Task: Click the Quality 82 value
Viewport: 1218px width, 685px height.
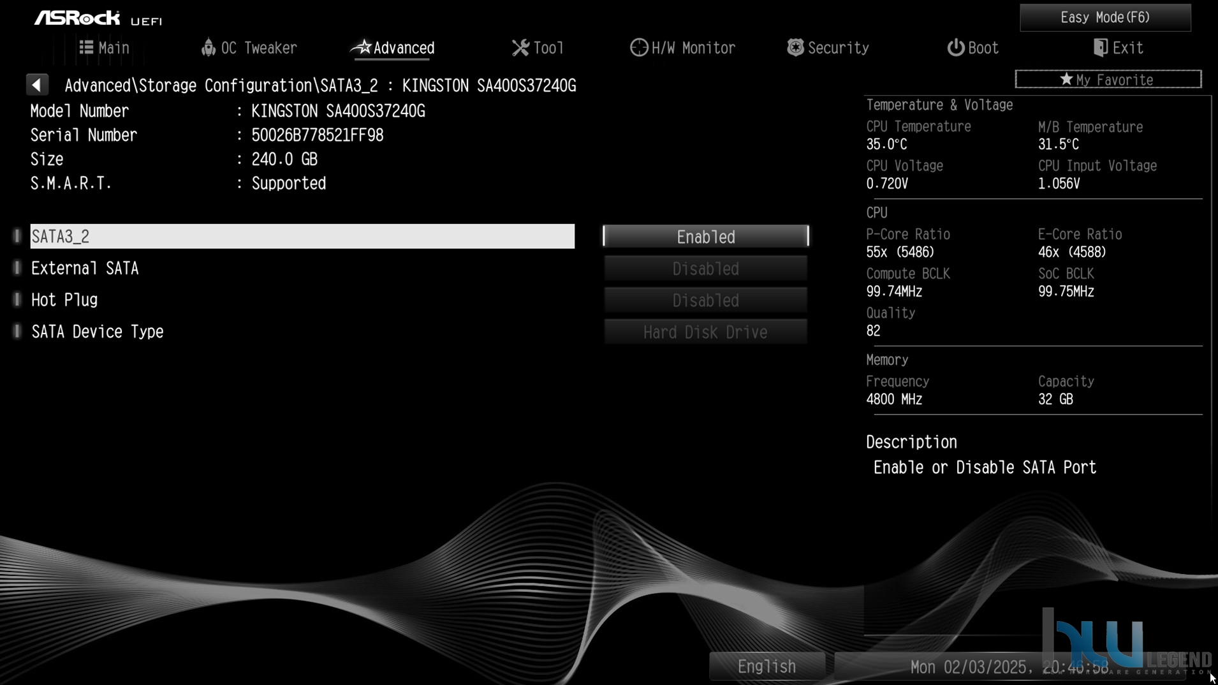Action: (873, 331)
